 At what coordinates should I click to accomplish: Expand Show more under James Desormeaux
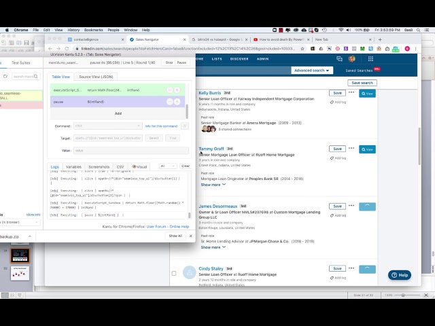(x=213, y=247)
